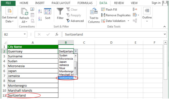Sort Z to A descending icon
169x99 pixels.
(40, 19)
